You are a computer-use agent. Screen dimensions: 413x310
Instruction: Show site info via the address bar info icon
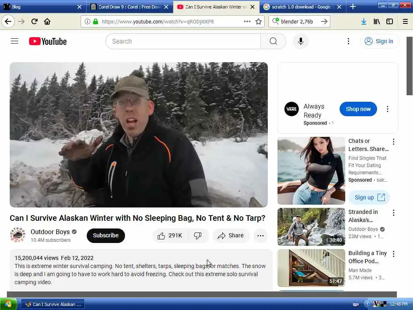pos(88,22)
